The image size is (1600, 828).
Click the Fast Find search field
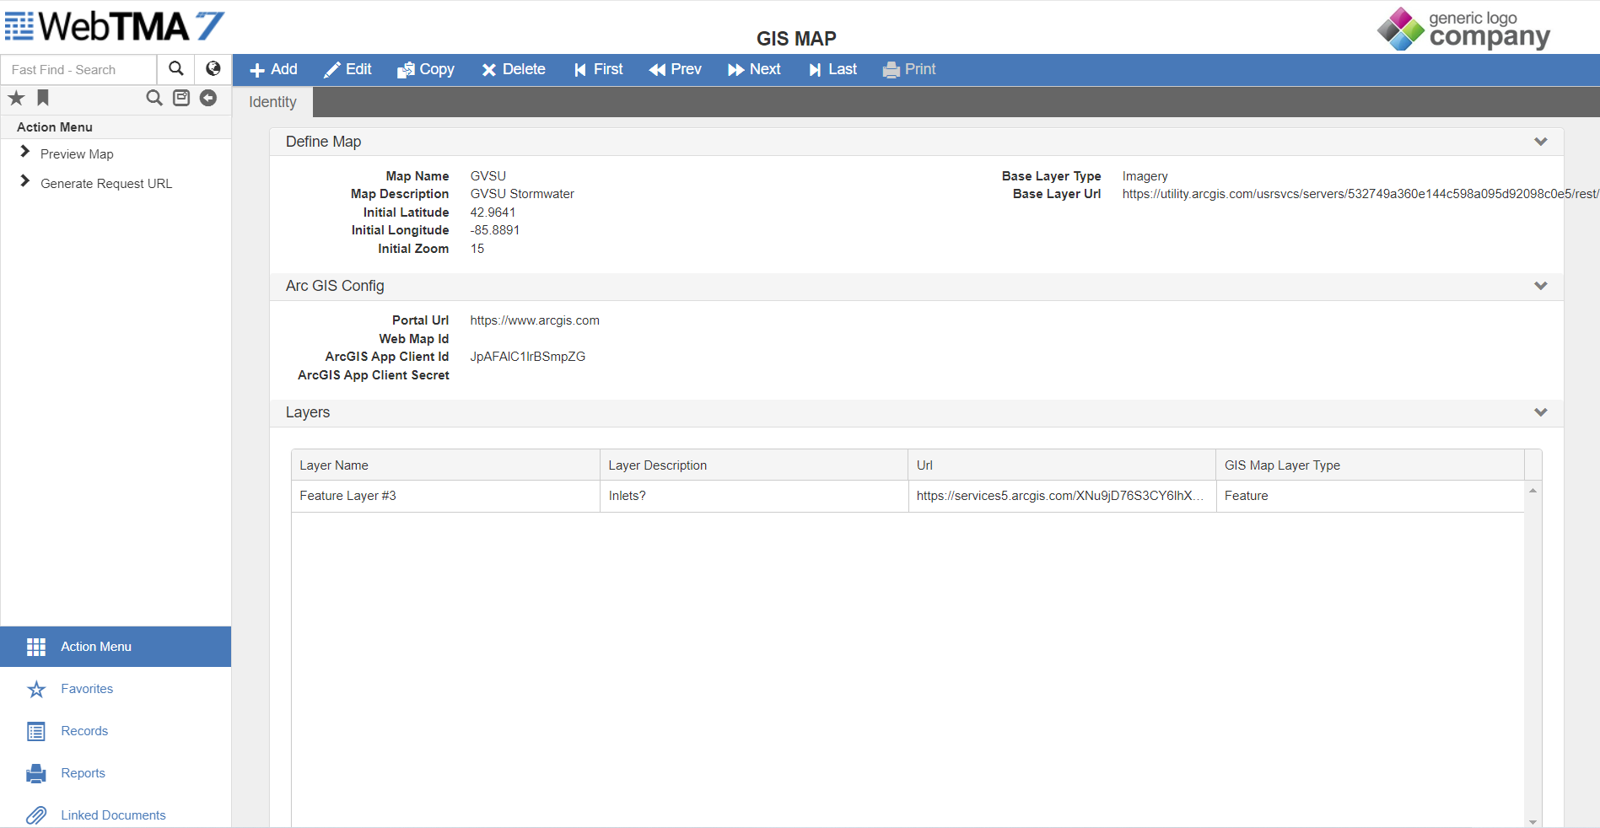[x=78, y=69]
